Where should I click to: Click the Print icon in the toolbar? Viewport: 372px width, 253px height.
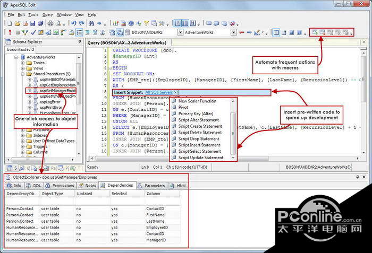[50, 23]
